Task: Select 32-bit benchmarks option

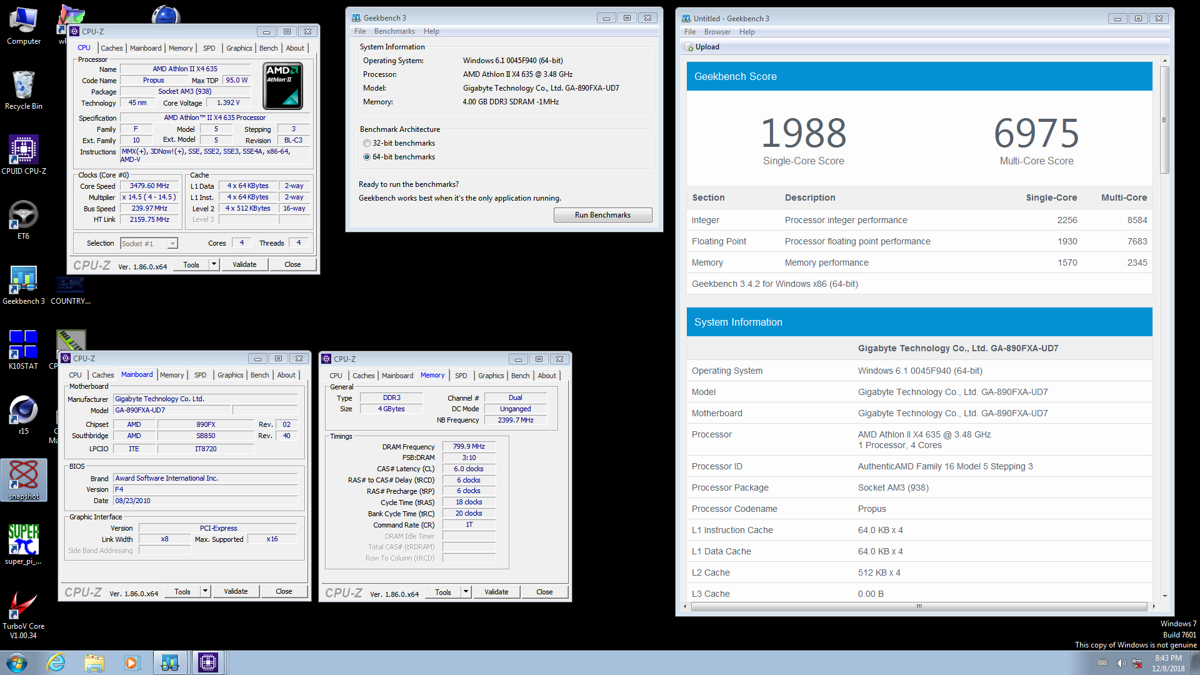Action: [x=367, y=143]
